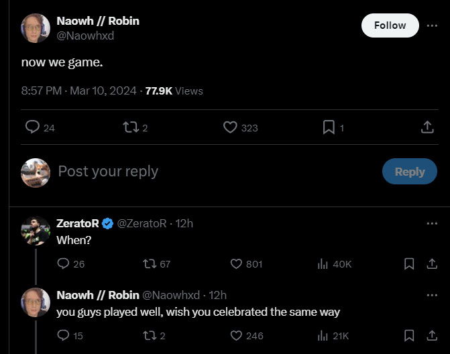Open more options on ZeratoR's reply

tap(432, 223)
